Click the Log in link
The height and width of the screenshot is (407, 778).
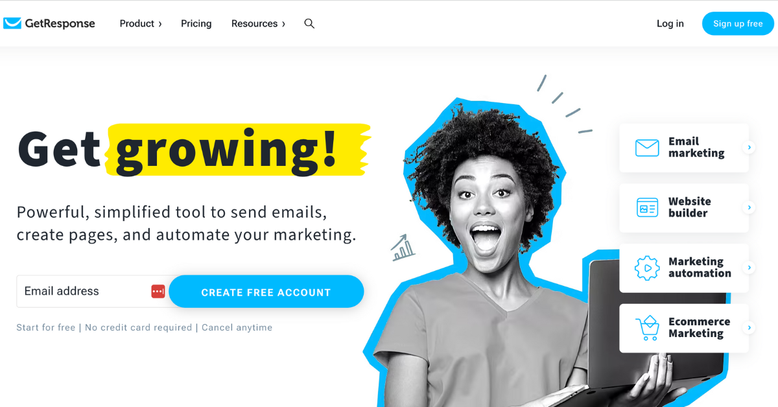click(670, 23)
